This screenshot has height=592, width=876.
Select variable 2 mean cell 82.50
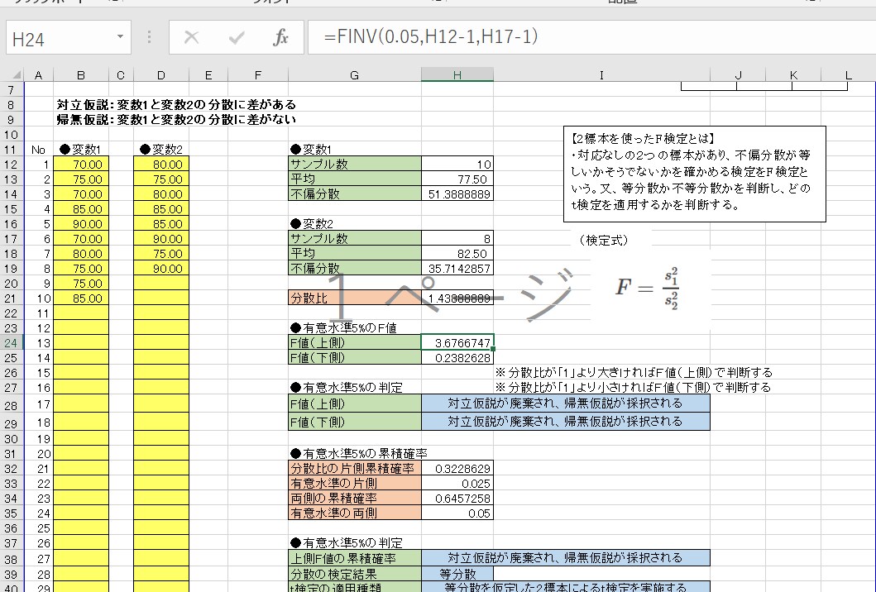[457, 254]
